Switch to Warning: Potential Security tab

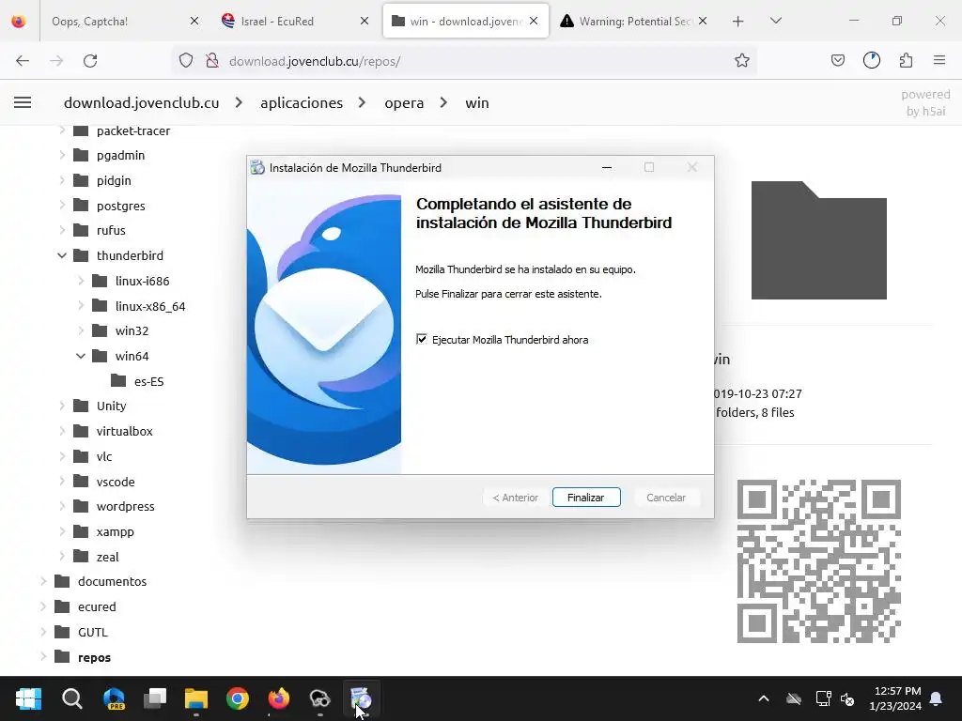634,21
